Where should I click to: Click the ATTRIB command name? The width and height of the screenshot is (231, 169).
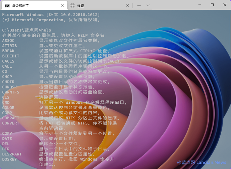[x=9, y=46]
